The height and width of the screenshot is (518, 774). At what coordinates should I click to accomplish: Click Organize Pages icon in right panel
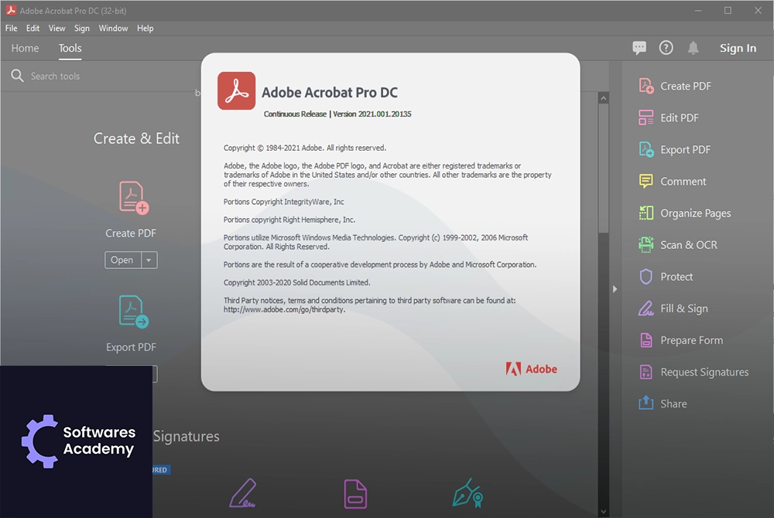tap(646, 213)
